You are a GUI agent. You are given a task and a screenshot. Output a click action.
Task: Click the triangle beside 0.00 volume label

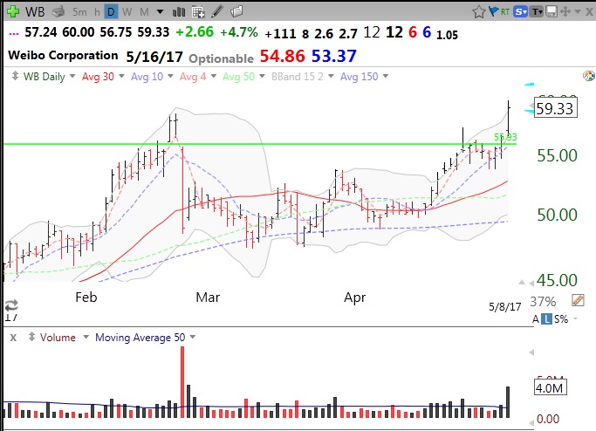(x=531, y=422)
